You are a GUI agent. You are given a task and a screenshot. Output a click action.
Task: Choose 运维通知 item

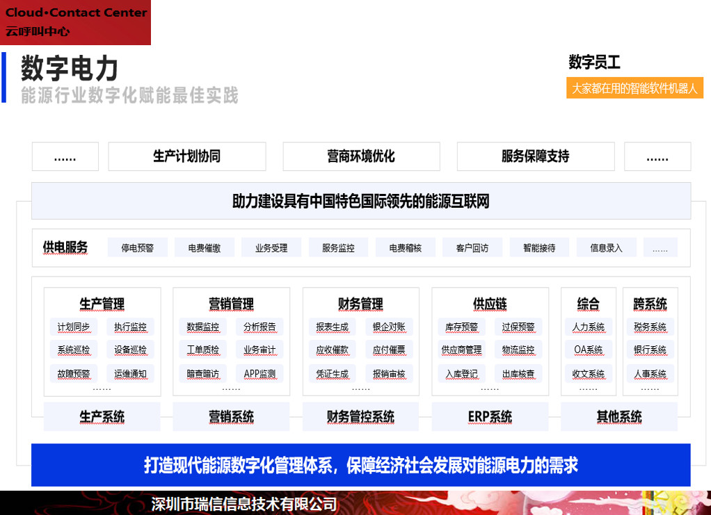click(131, 374)
